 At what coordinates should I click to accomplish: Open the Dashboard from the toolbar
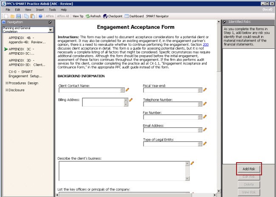click(134, 16)
